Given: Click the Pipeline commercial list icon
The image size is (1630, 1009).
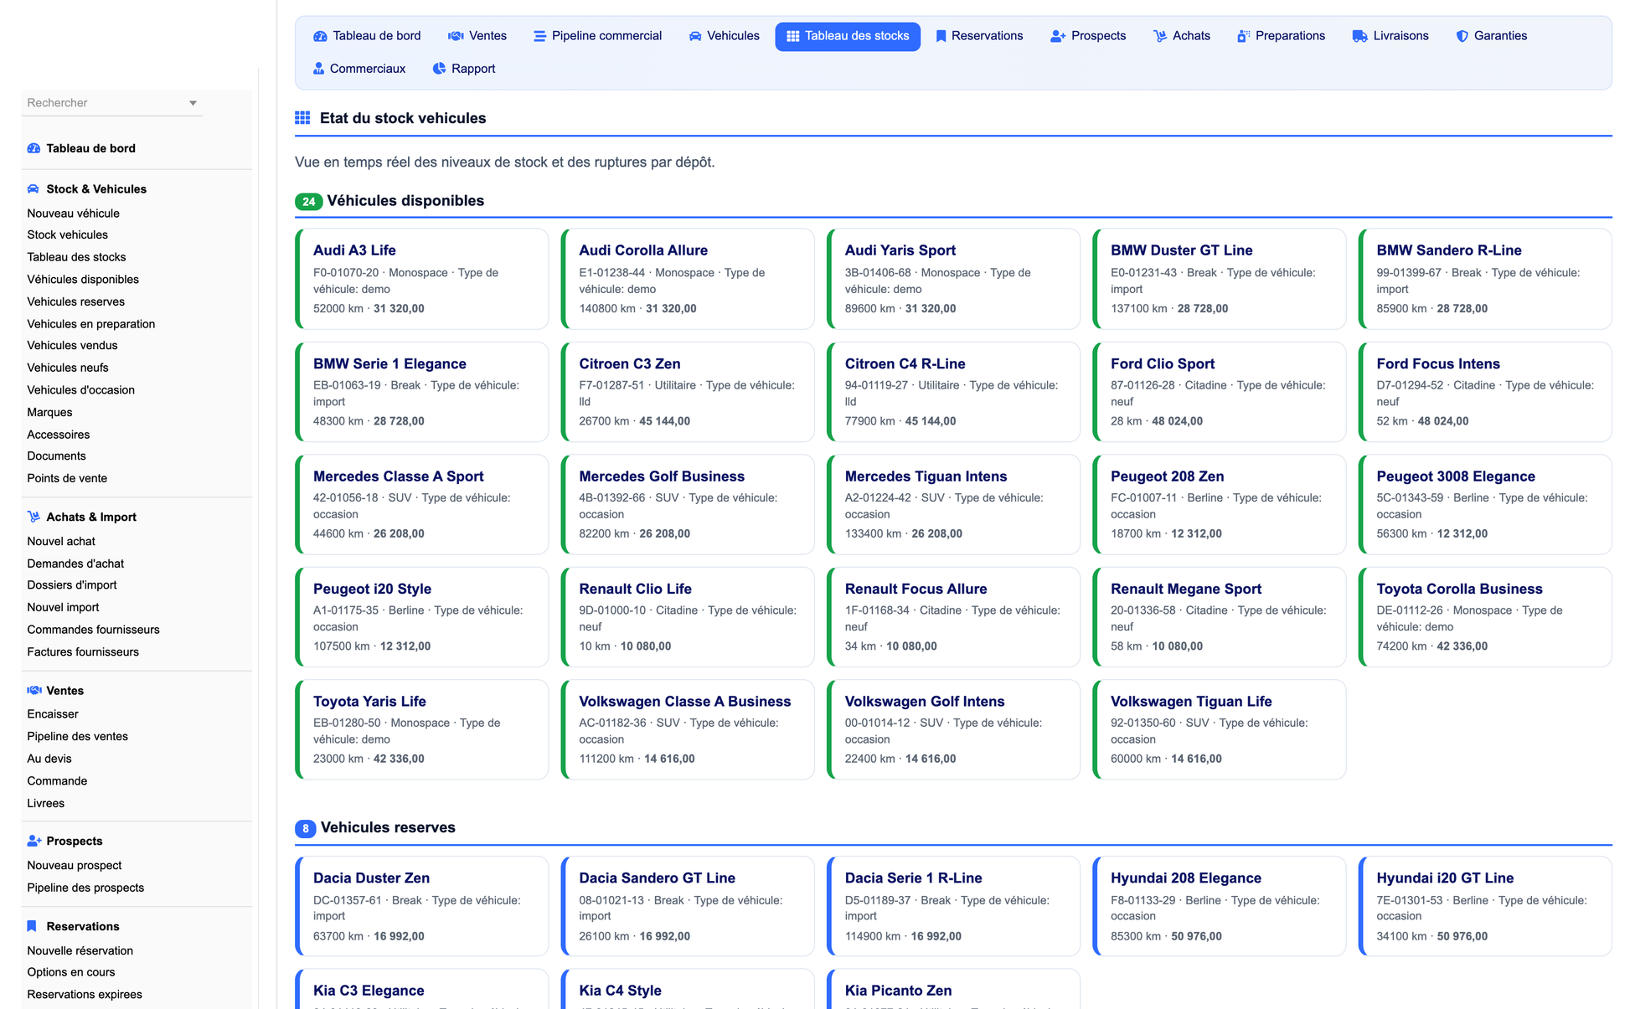Looking at the screenshot, I should 539,36.
